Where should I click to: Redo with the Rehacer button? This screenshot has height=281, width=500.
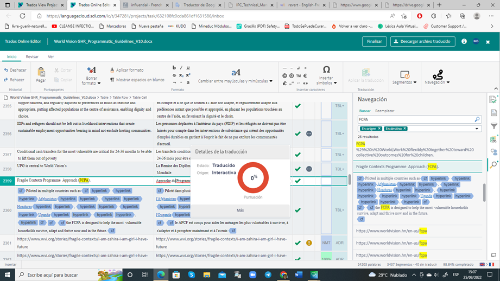[14, 80]
